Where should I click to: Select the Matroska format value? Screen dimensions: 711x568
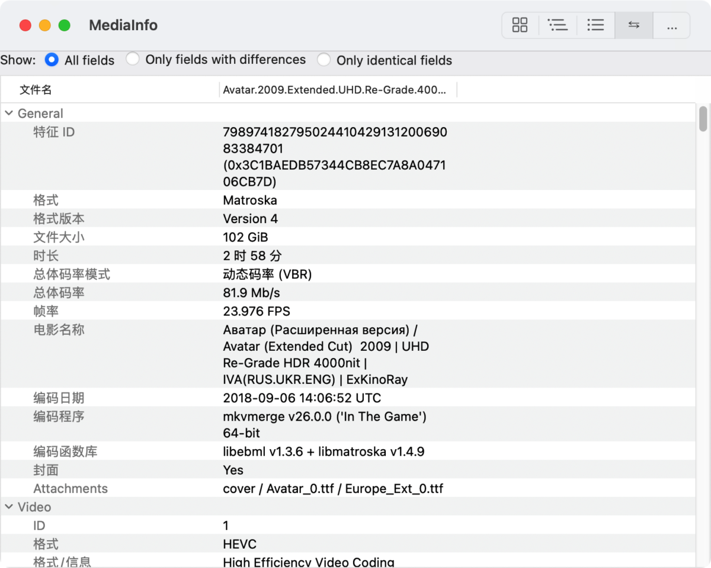pyautogui.click(x=250, y=200)
